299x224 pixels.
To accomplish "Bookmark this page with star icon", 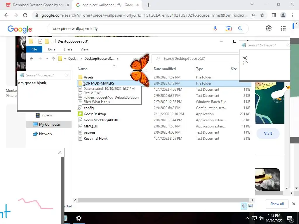I will click(262, 15).
